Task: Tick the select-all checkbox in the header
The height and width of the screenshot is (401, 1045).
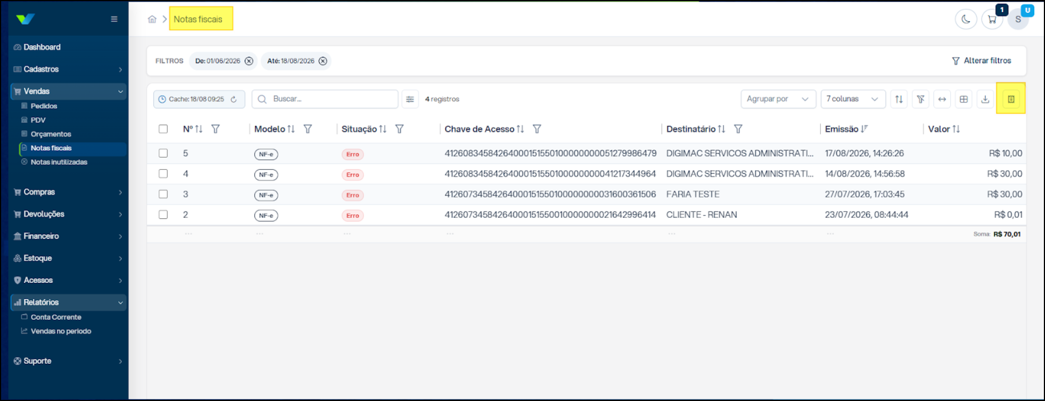Action: pos(163,129)
